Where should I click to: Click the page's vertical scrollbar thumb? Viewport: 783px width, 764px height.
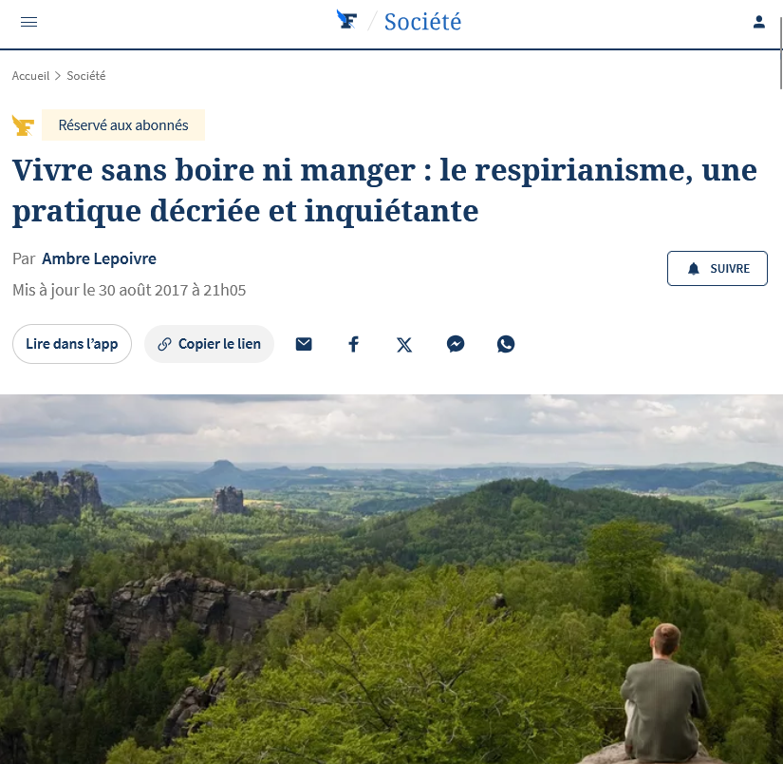pyautogui.click(x=780, y=52)
